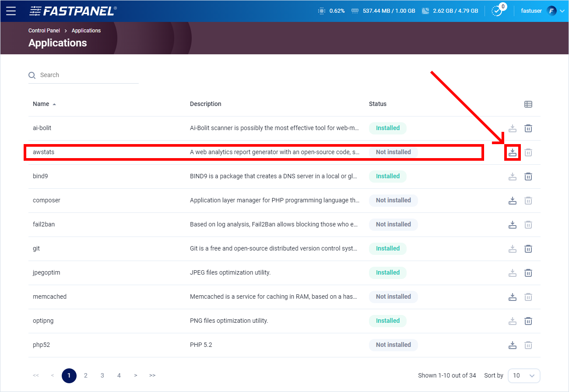This screenshot has width=569, height=392.
Task: Click the Not installed badge for awstats
Action: click(393, 152)
